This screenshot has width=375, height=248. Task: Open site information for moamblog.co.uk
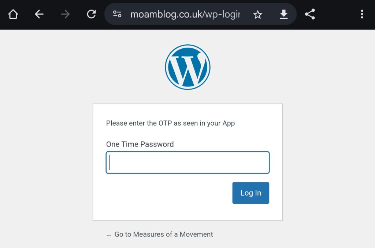(117, 14)
